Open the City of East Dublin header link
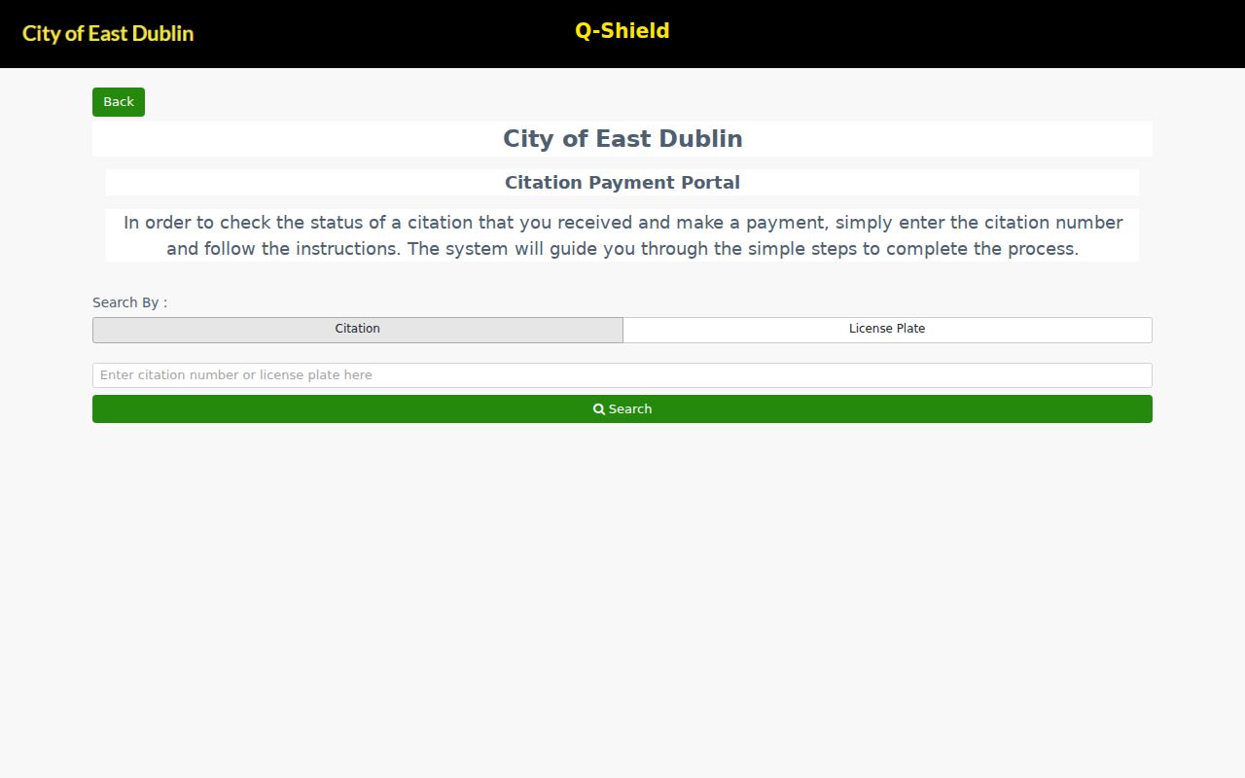The width and height of the screenshot is (1245, 778). coord(108,33)
